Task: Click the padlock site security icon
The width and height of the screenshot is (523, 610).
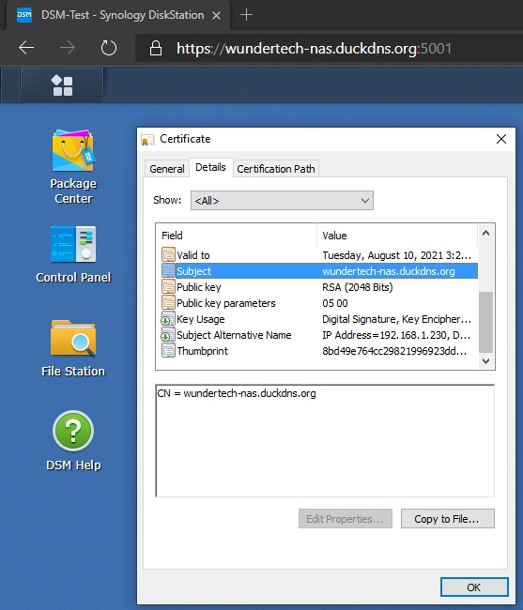Action: 156,48
